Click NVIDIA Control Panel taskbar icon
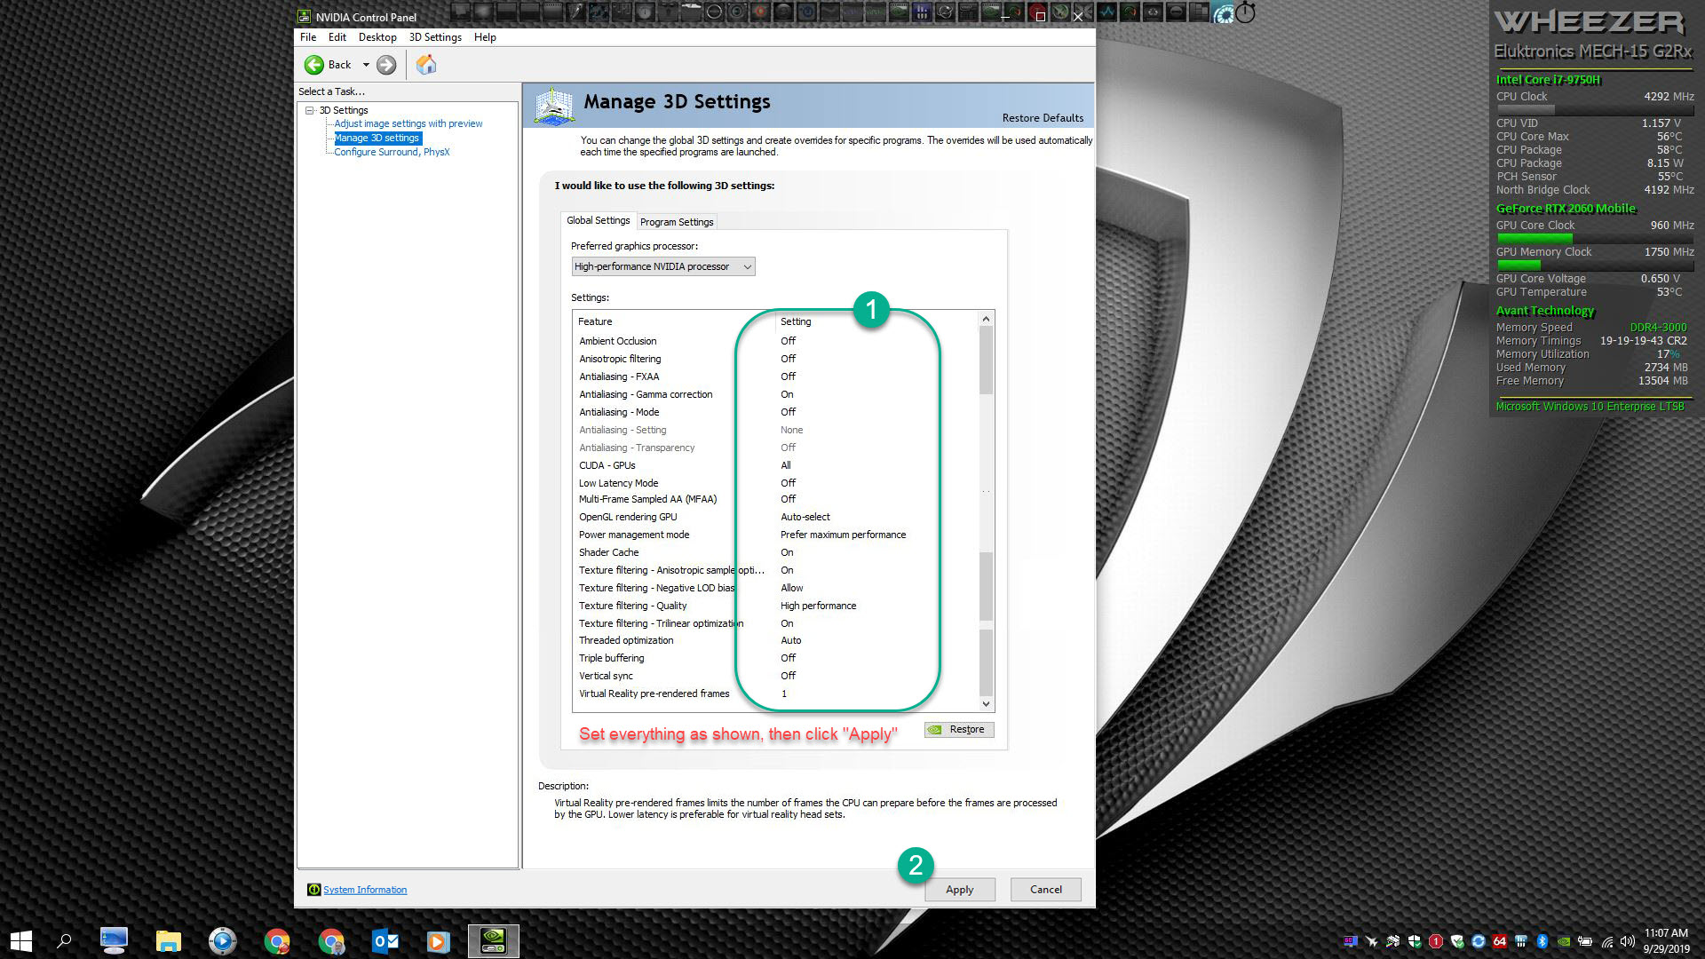Image resolution: width=1705 pixels, height=959 pixels. 493,940
